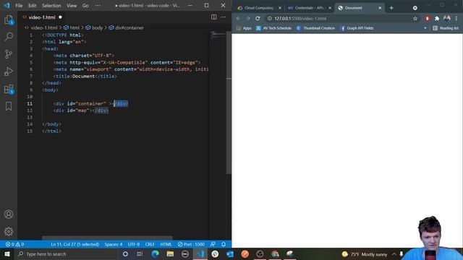Open the Apps bookmark
Viewport: 463px width, 260px height.
(x=244, y=28)
